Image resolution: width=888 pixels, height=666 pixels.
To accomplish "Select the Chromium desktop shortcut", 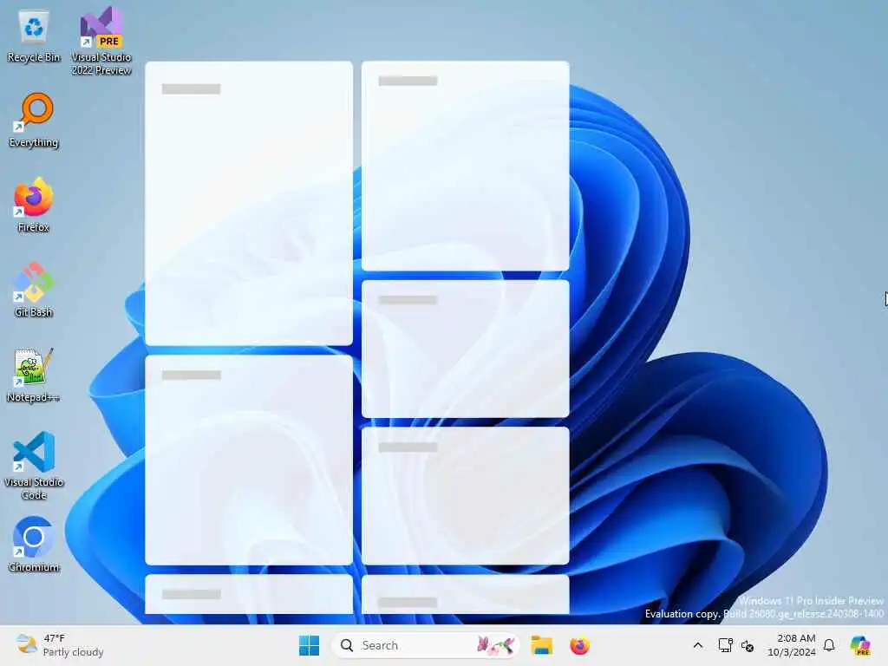I will coord(34,545).
